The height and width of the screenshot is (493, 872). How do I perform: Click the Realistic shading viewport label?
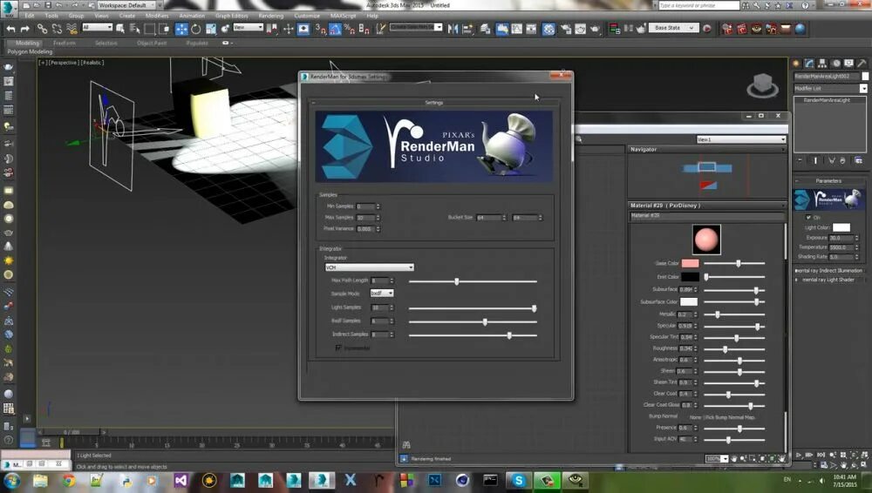(x=92, y=63)
